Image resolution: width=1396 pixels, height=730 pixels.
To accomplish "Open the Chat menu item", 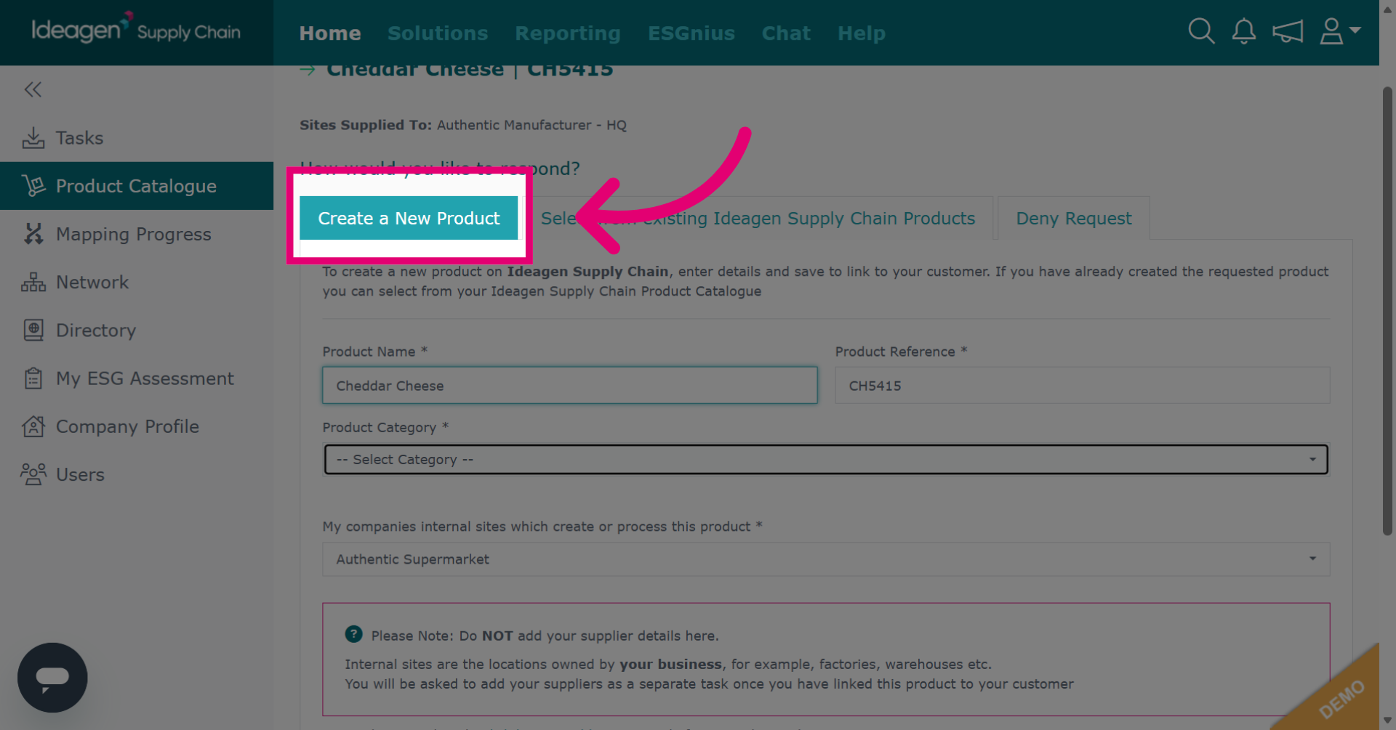I will 786,33.
